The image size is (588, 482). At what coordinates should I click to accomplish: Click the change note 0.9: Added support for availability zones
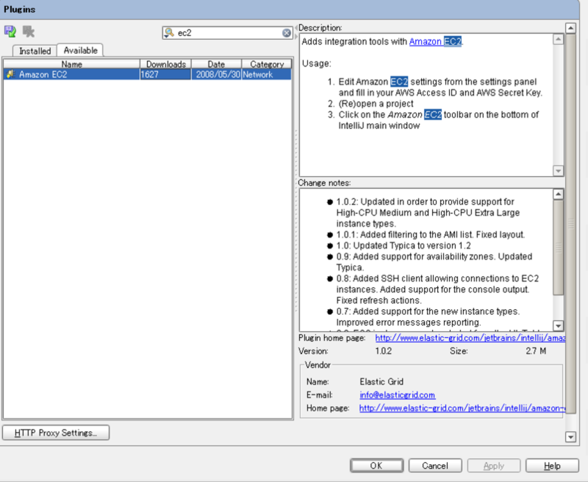(x=434, y=262)
